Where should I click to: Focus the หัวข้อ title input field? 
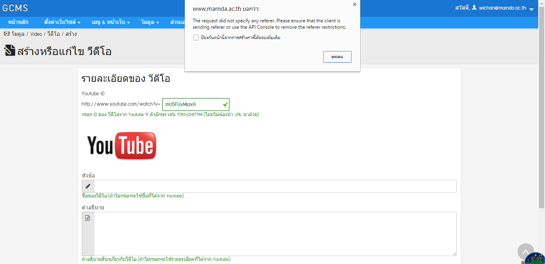(275, 186)
